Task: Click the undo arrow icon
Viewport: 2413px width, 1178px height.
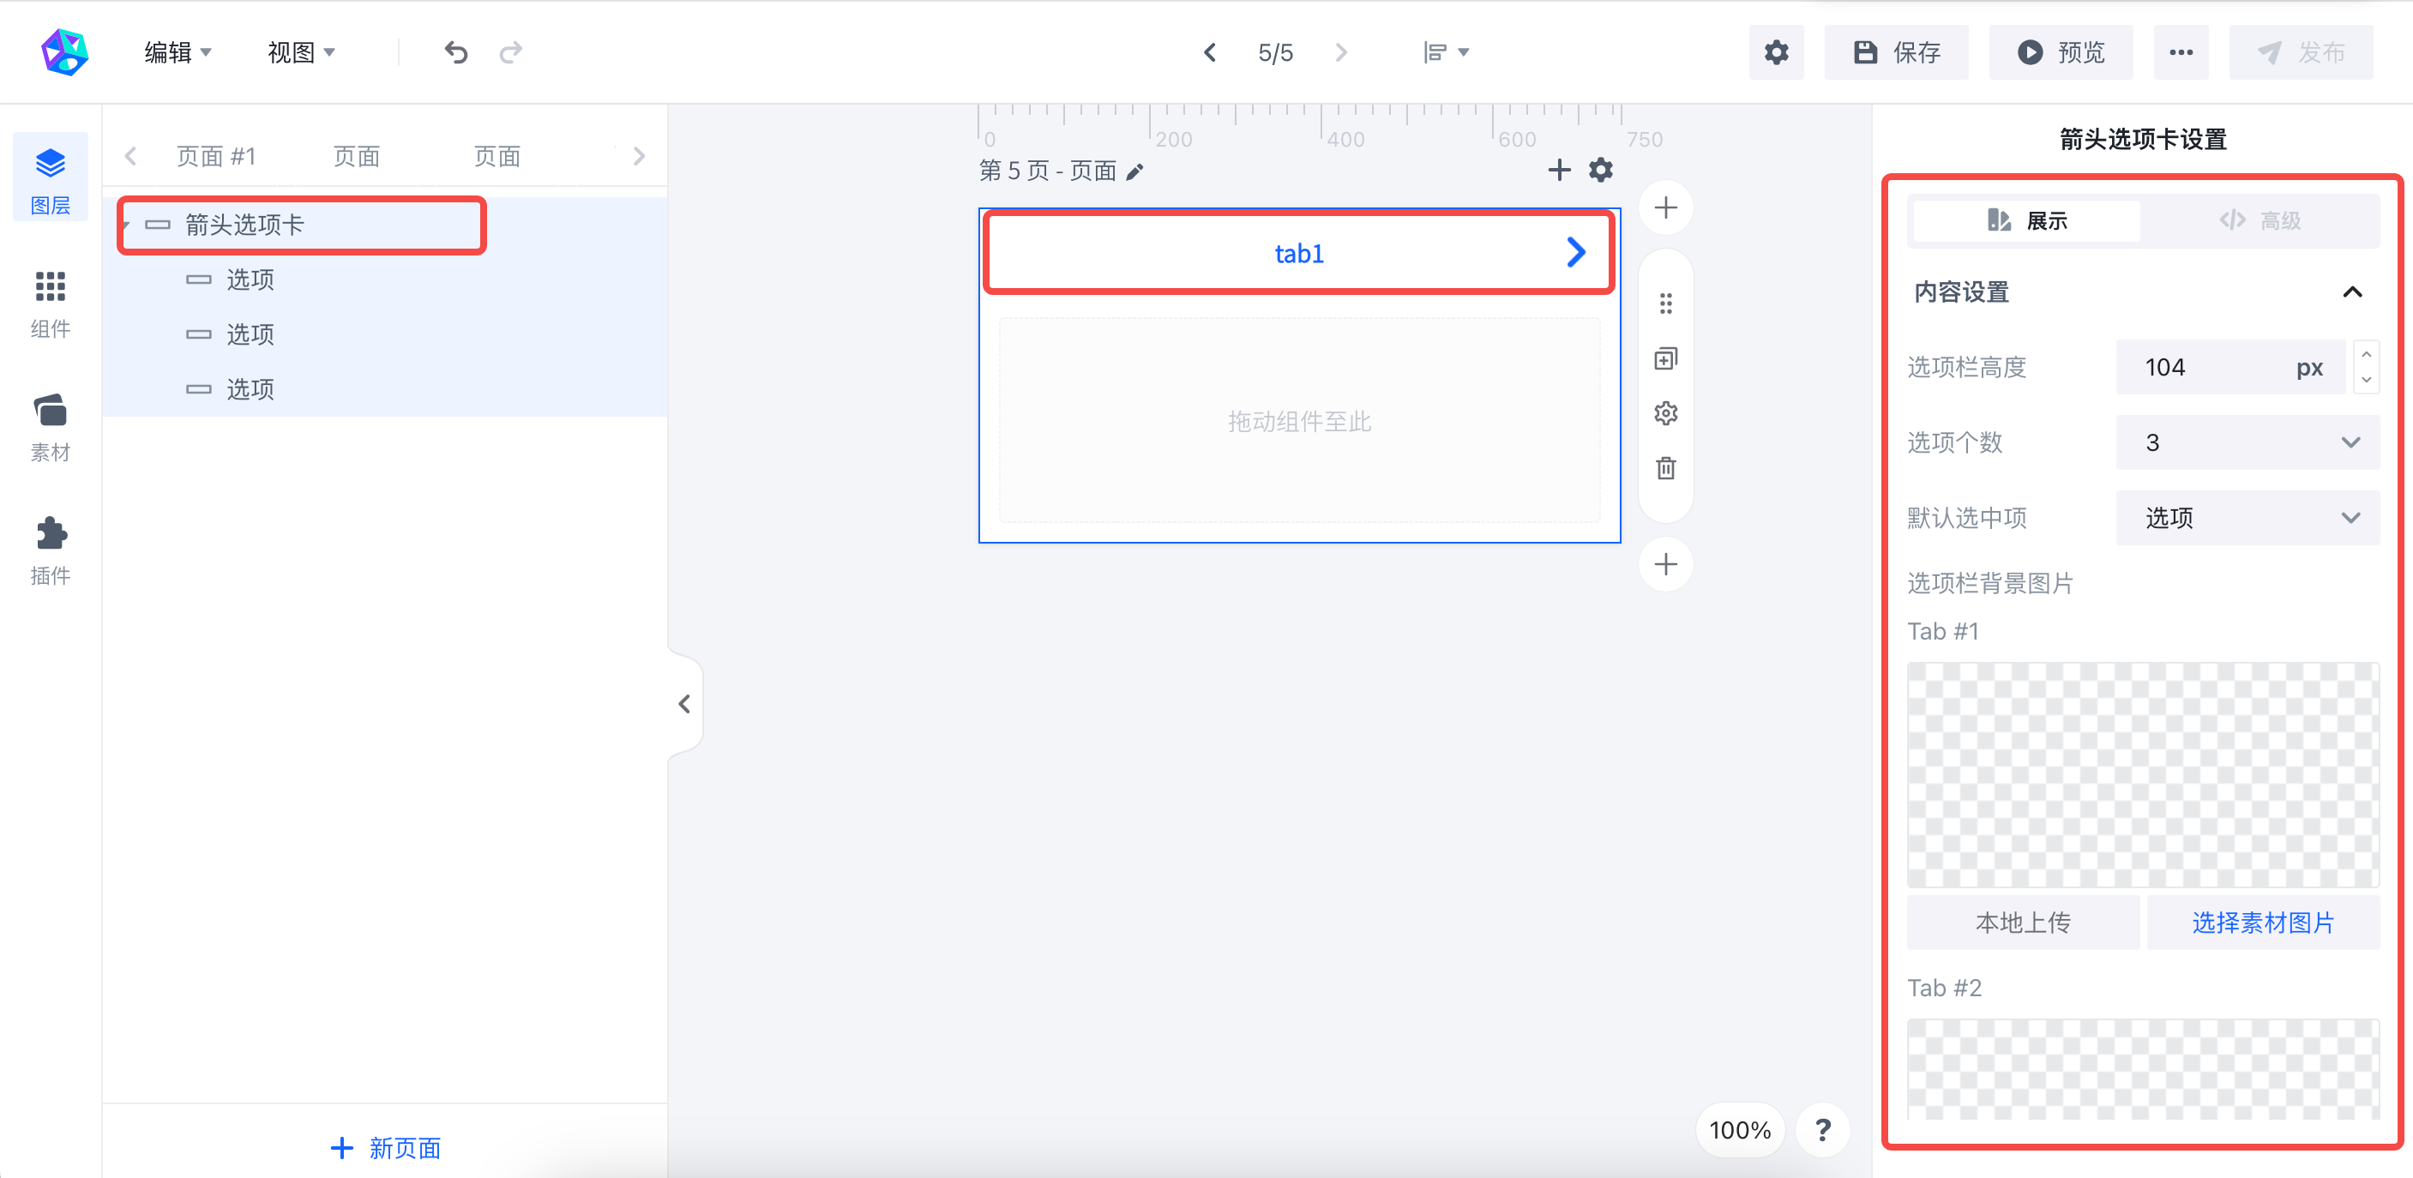Action: (x=455, y=52)
